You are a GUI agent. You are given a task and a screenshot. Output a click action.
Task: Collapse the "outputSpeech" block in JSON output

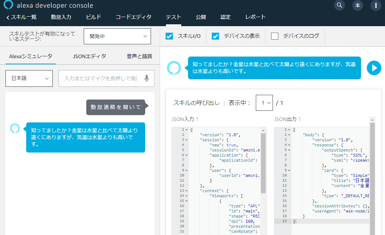[x=289, y=150]
